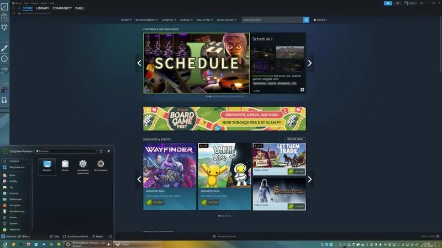This screenshot has height=248, width=442.
Task: Open the Steam Board Game Fest banner
Action: [x=224, y=118]
